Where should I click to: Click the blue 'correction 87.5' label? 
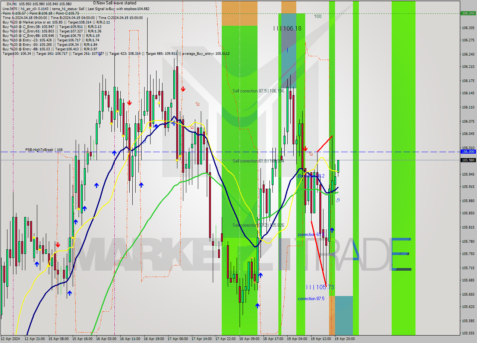tap(311, 299)
